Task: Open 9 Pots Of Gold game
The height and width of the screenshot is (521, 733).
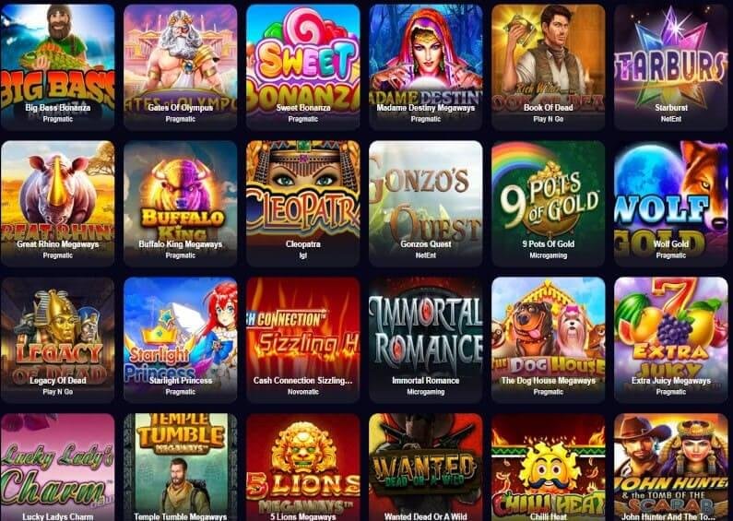Action: pyautogui.click(x=549, y=204)
